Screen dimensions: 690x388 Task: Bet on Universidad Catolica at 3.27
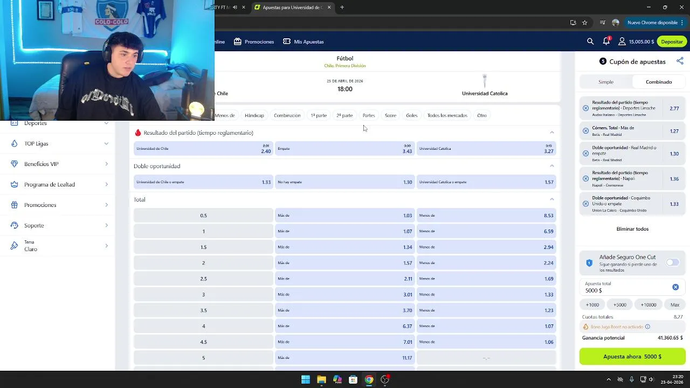pos(486,149)
